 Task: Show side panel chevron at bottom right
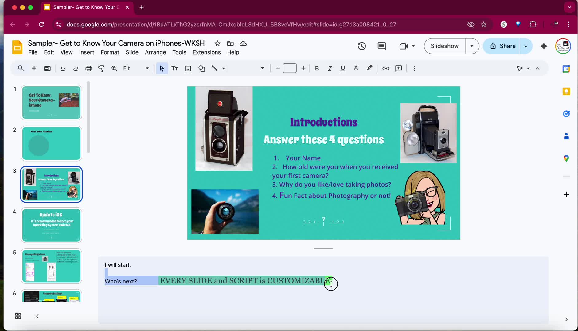566,319
